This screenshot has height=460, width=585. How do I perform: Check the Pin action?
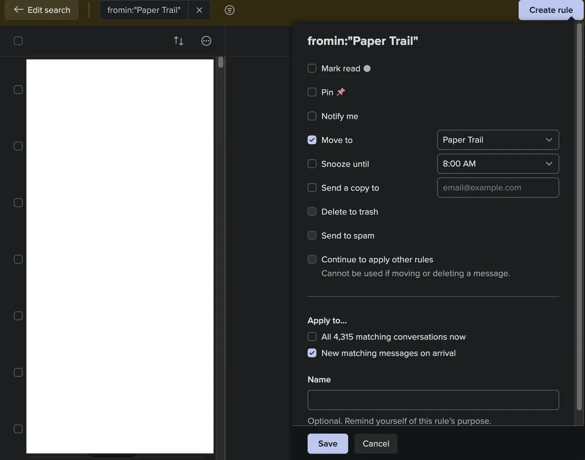(312, 92)
